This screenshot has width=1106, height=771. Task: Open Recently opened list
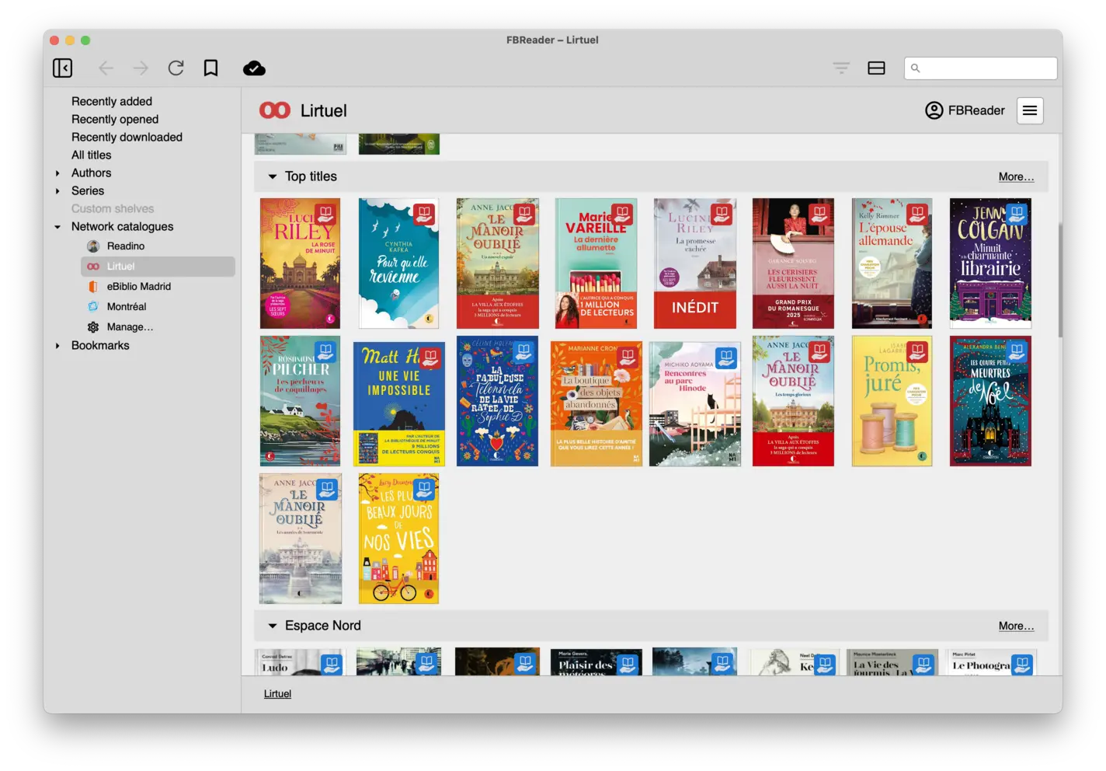coord(115,119)
